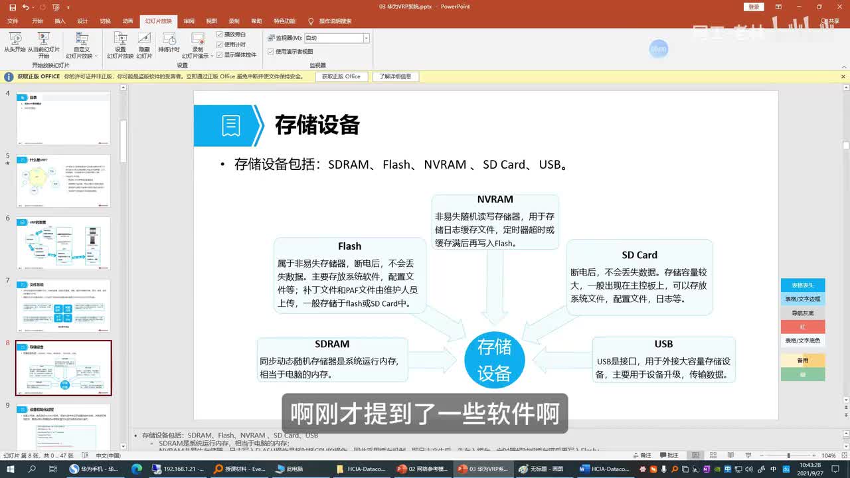
Task: Click Hide Slide (隐藏幻灯片) icon
Action: pos(144,45)
